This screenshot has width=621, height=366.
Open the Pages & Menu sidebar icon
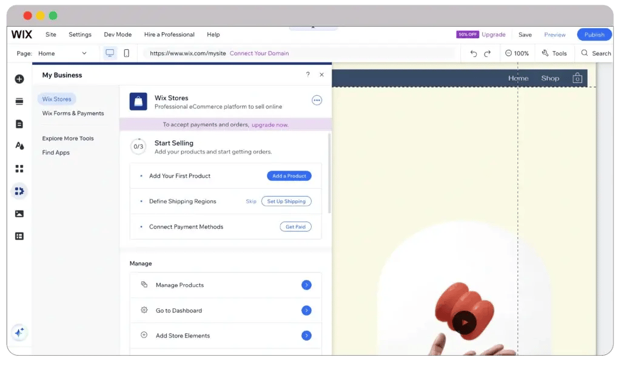pyautogui.click(x=19, y=124)
